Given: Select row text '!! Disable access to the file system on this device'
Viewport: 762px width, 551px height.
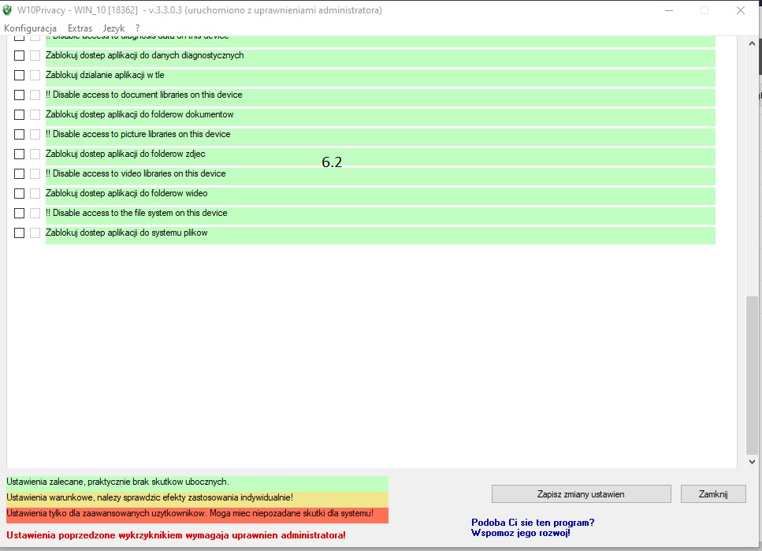Looking at the screenshot, I should 136,213.
